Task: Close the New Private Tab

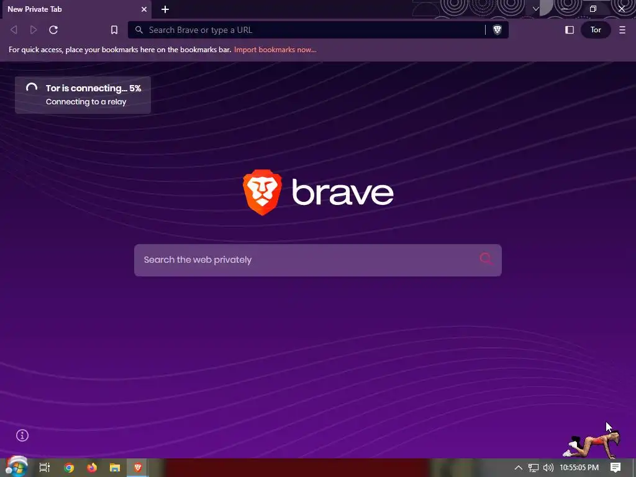Action: (144, 9)
